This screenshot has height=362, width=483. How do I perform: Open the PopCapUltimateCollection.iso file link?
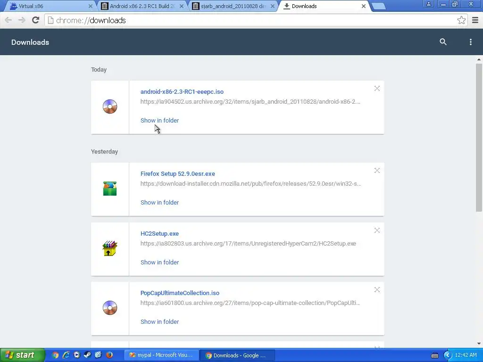[180, 293]
